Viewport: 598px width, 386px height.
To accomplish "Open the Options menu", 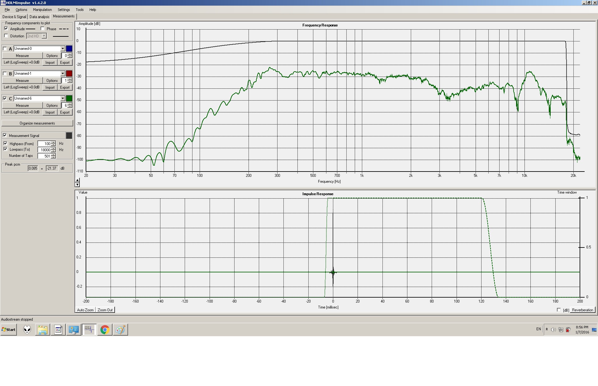I will click(21, 10).
